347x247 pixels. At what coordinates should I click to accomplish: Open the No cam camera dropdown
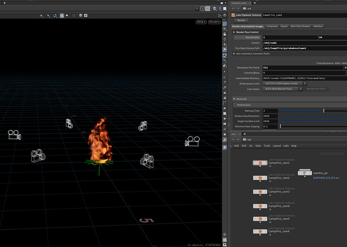click(214, 22)
